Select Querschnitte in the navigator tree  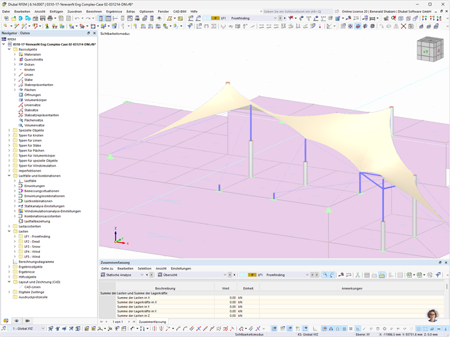[34, 60]
